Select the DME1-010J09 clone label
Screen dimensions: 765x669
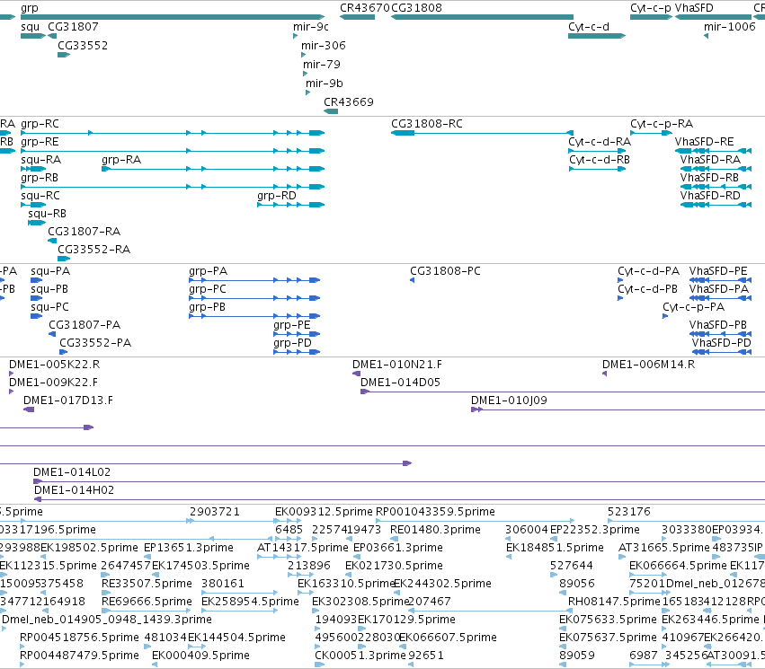[510, 401]
